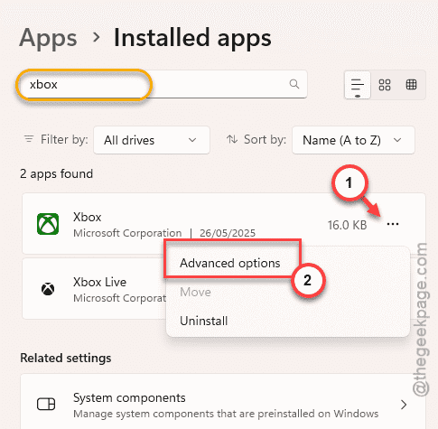The image size is (438, 429).
Task: Click the green Xbox app icon
Action: point(48,224)
